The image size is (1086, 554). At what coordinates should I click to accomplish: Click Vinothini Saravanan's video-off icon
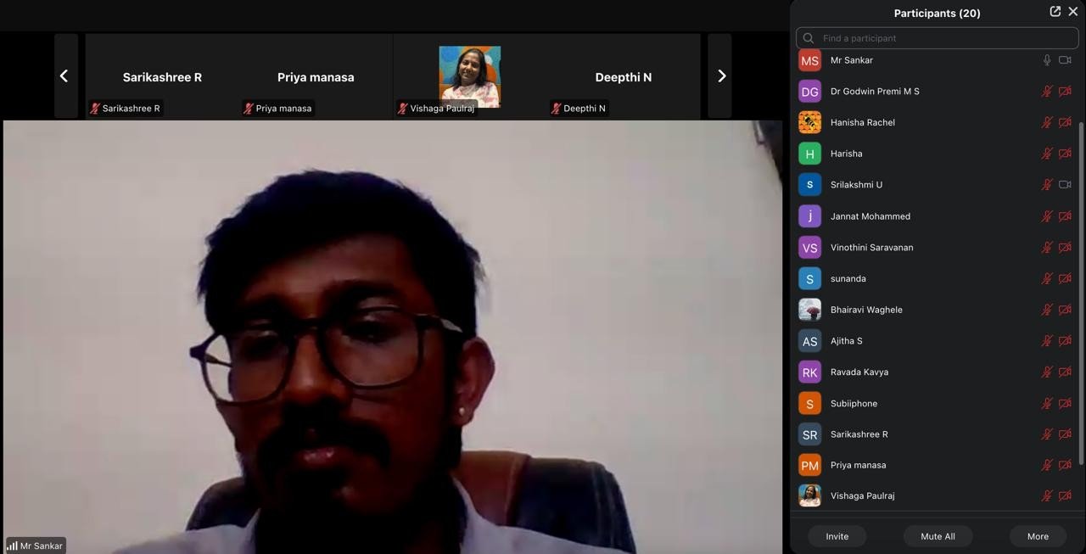point(1065,248)
